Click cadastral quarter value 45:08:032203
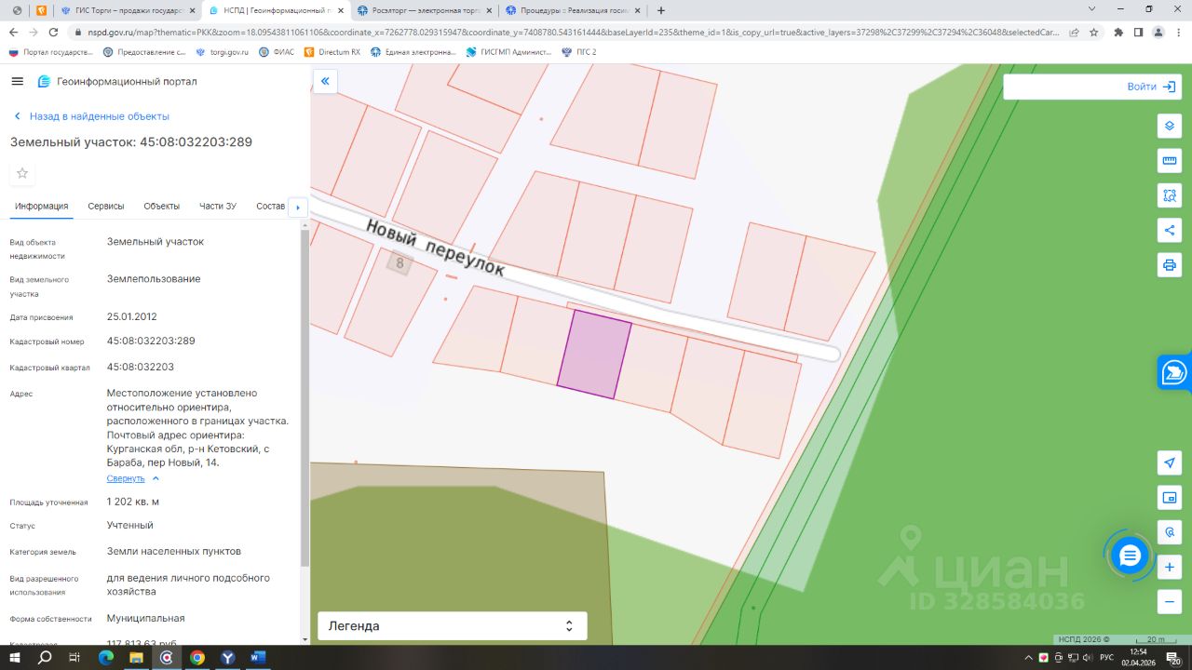Screen dimensions: 1192x670 pos(141,367)
